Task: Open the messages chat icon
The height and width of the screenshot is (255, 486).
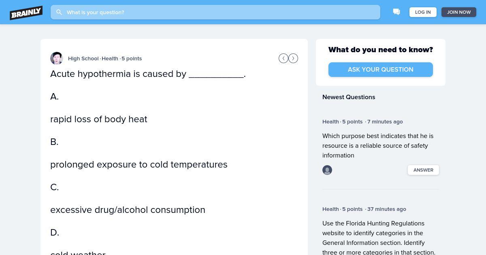Action: 396,12
